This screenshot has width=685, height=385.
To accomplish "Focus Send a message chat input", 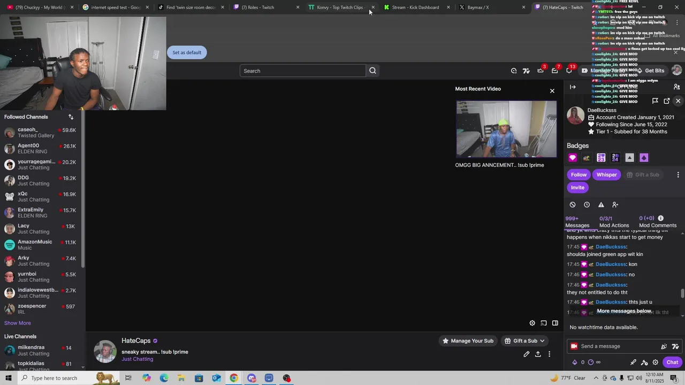I will [x=618, y=346].
